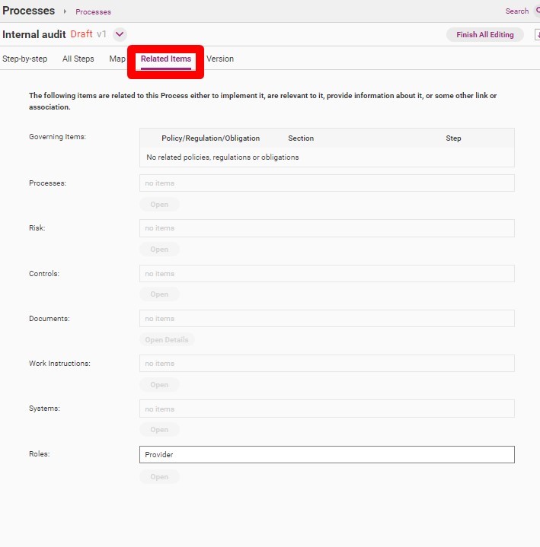Click the Processes related items field
The height and width of the screenshot is (547, 540).
(x=327, y=183)
